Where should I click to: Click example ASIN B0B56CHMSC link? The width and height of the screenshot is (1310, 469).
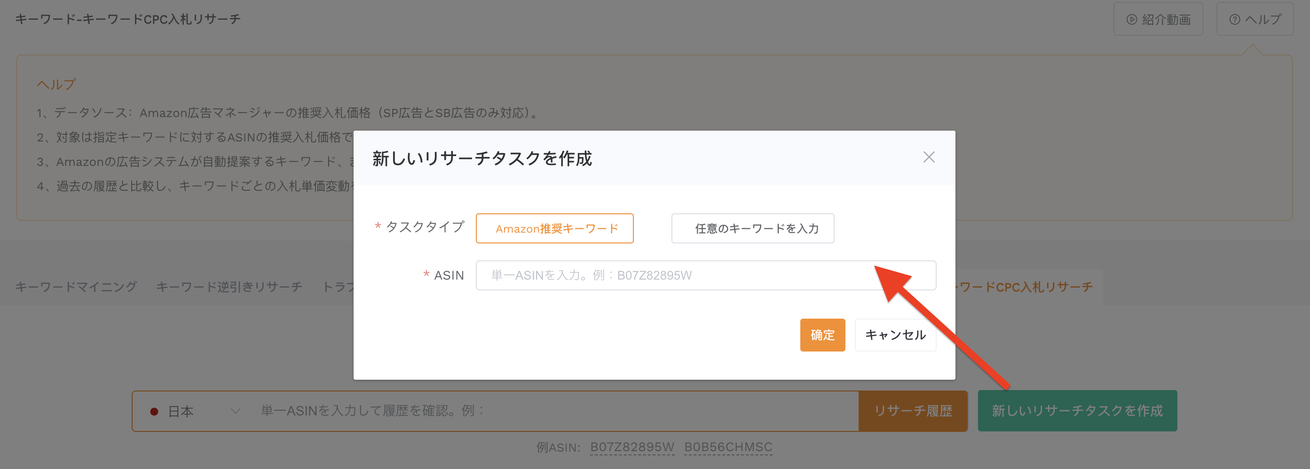pos(728,447)
